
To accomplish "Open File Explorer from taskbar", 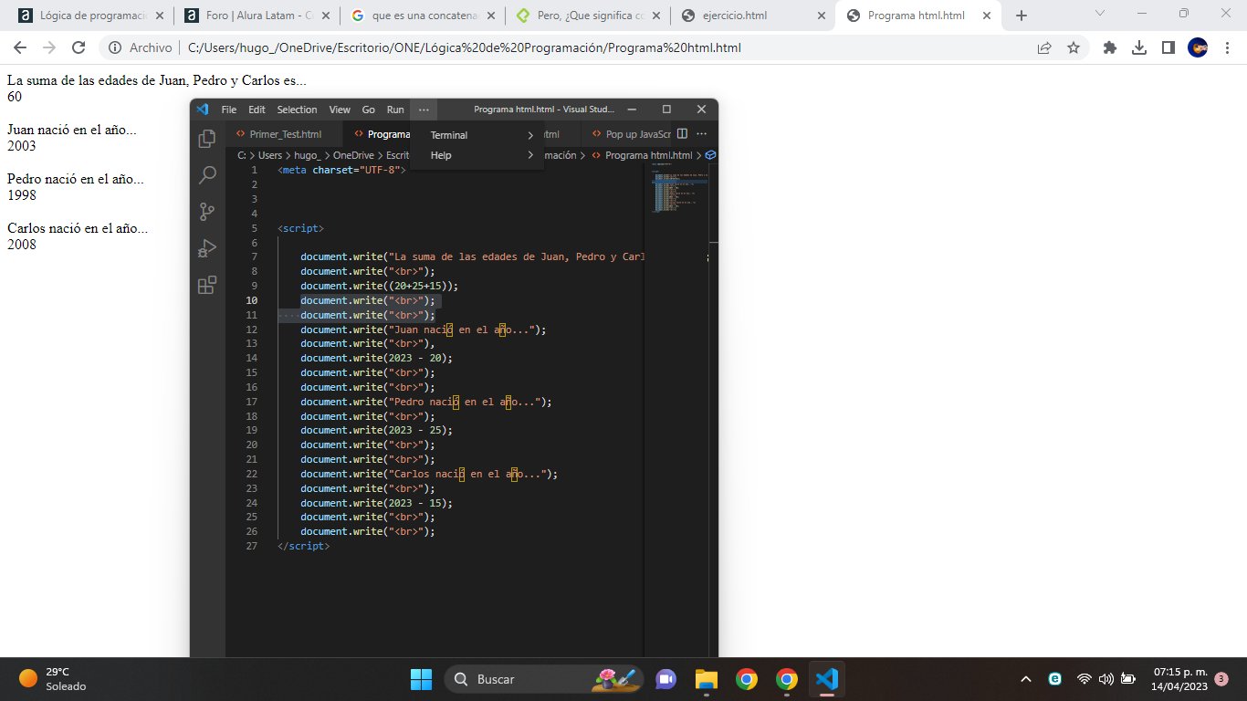I will click(706, 679).
